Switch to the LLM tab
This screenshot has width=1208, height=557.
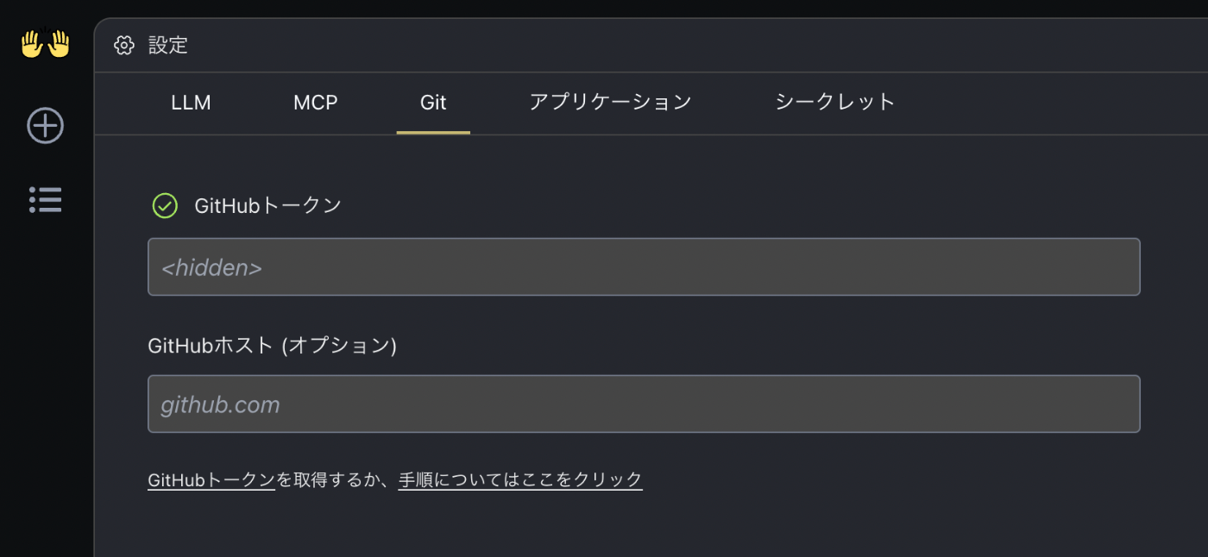coord(191,103)
